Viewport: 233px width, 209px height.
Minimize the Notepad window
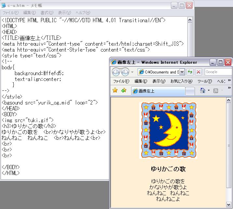pos(174,6)
